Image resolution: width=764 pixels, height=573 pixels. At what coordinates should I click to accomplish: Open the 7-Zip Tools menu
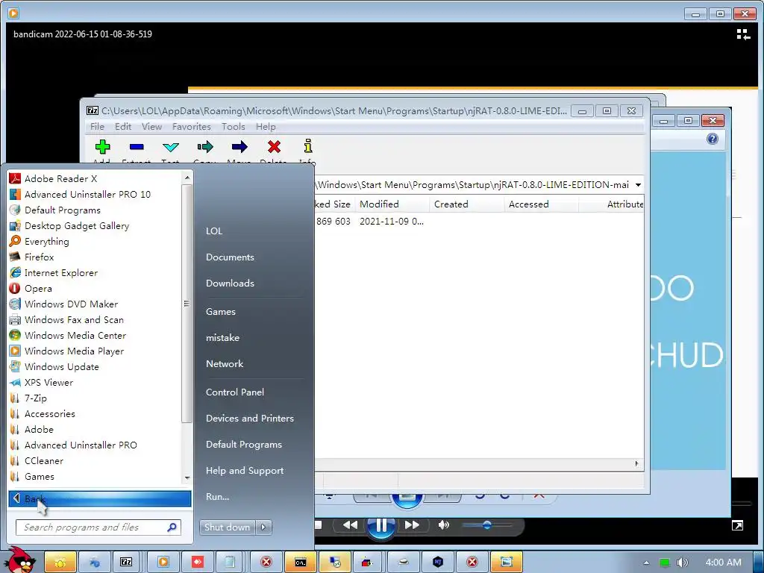click(233, 127)
